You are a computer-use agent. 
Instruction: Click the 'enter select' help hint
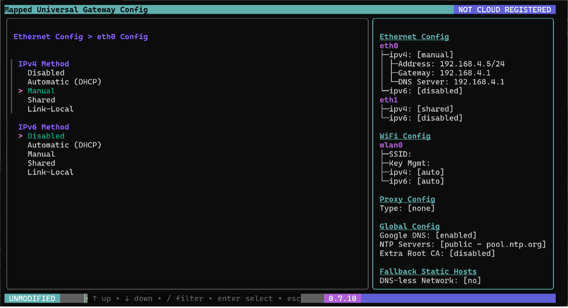[x=245, y=298]
